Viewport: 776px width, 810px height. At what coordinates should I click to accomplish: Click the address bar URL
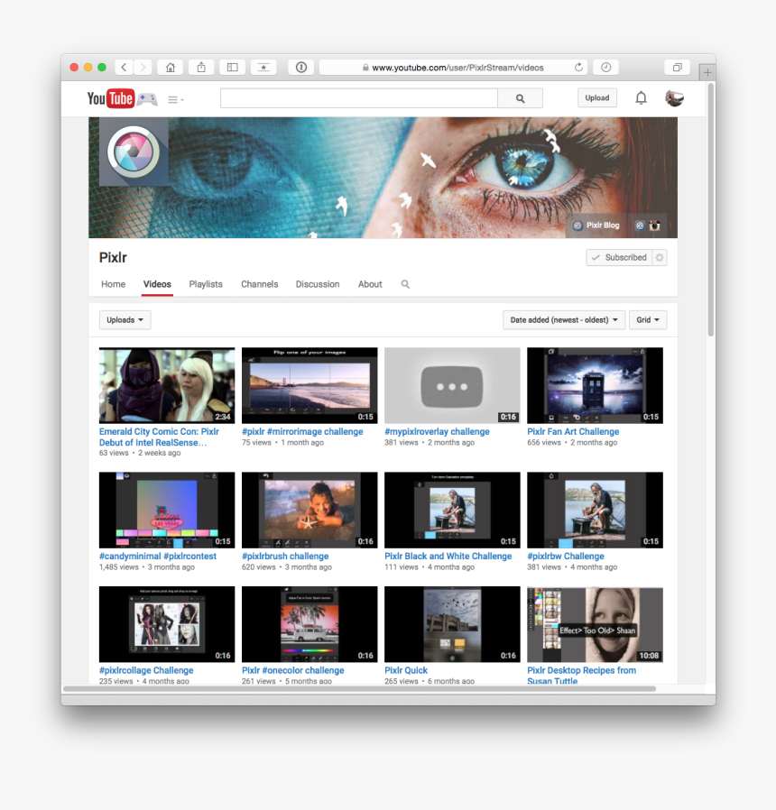coord(457,67)
